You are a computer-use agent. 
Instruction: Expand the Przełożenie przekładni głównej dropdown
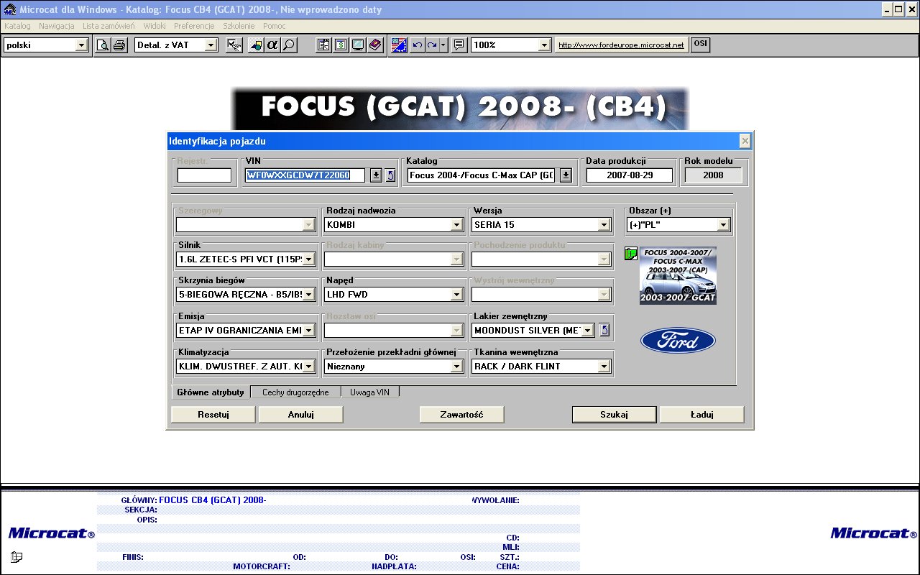point(456,367)
